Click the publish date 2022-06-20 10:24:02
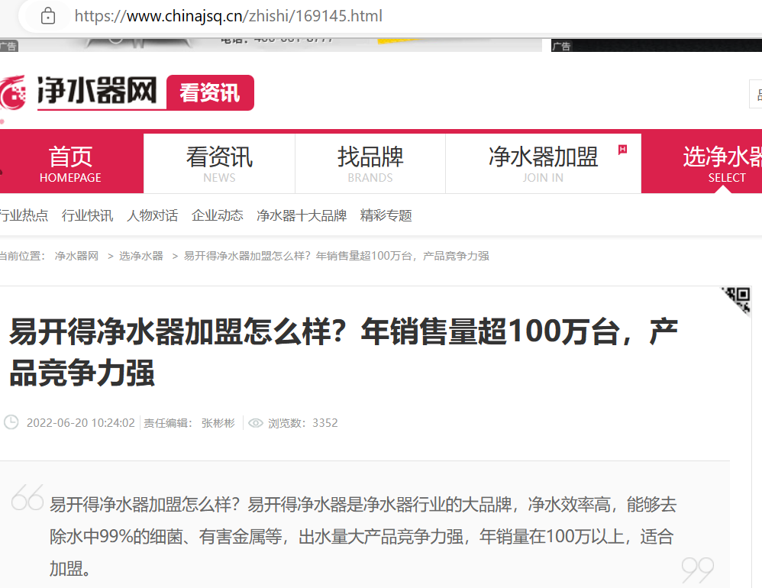Screen dimensions: 762x588 coord(81,423)
